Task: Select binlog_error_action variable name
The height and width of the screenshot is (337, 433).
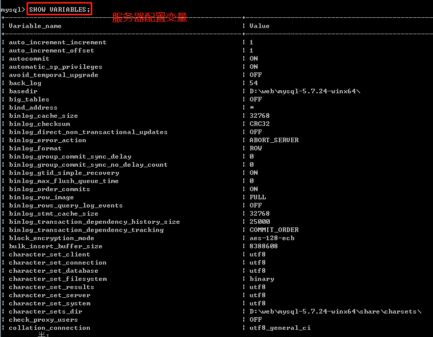Action: pyautogui.click(x=47, y=140)
